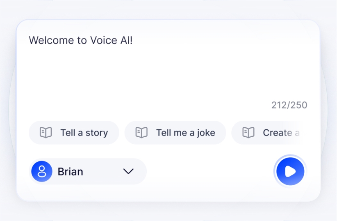
Task: Focus the empty area of the text box
Action: point(164,74)
